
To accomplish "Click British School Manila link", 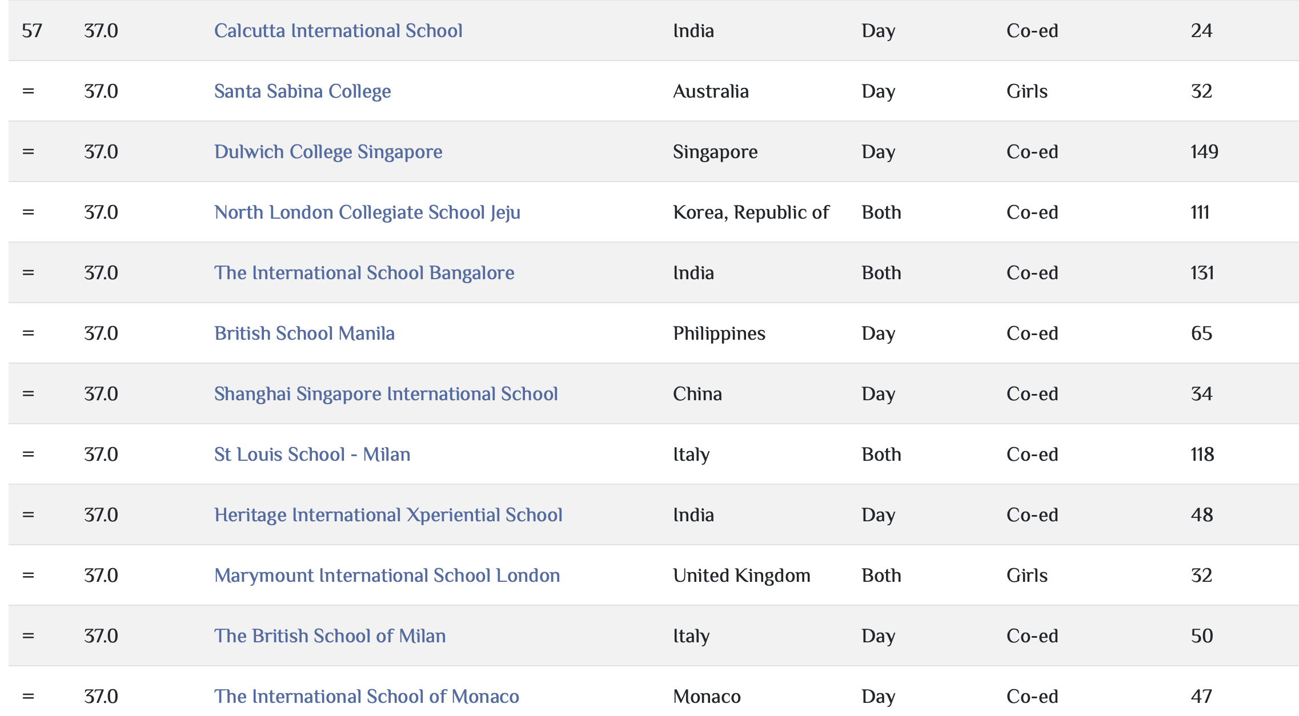I will (x=304, y=333).
